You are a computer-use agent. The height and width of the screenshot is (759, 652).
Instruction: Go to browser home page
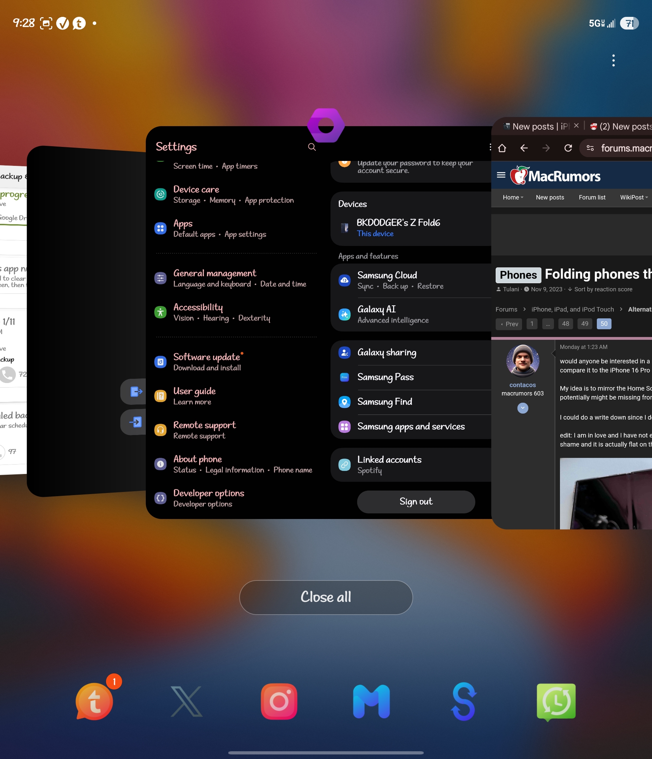(x=502, y=148)
